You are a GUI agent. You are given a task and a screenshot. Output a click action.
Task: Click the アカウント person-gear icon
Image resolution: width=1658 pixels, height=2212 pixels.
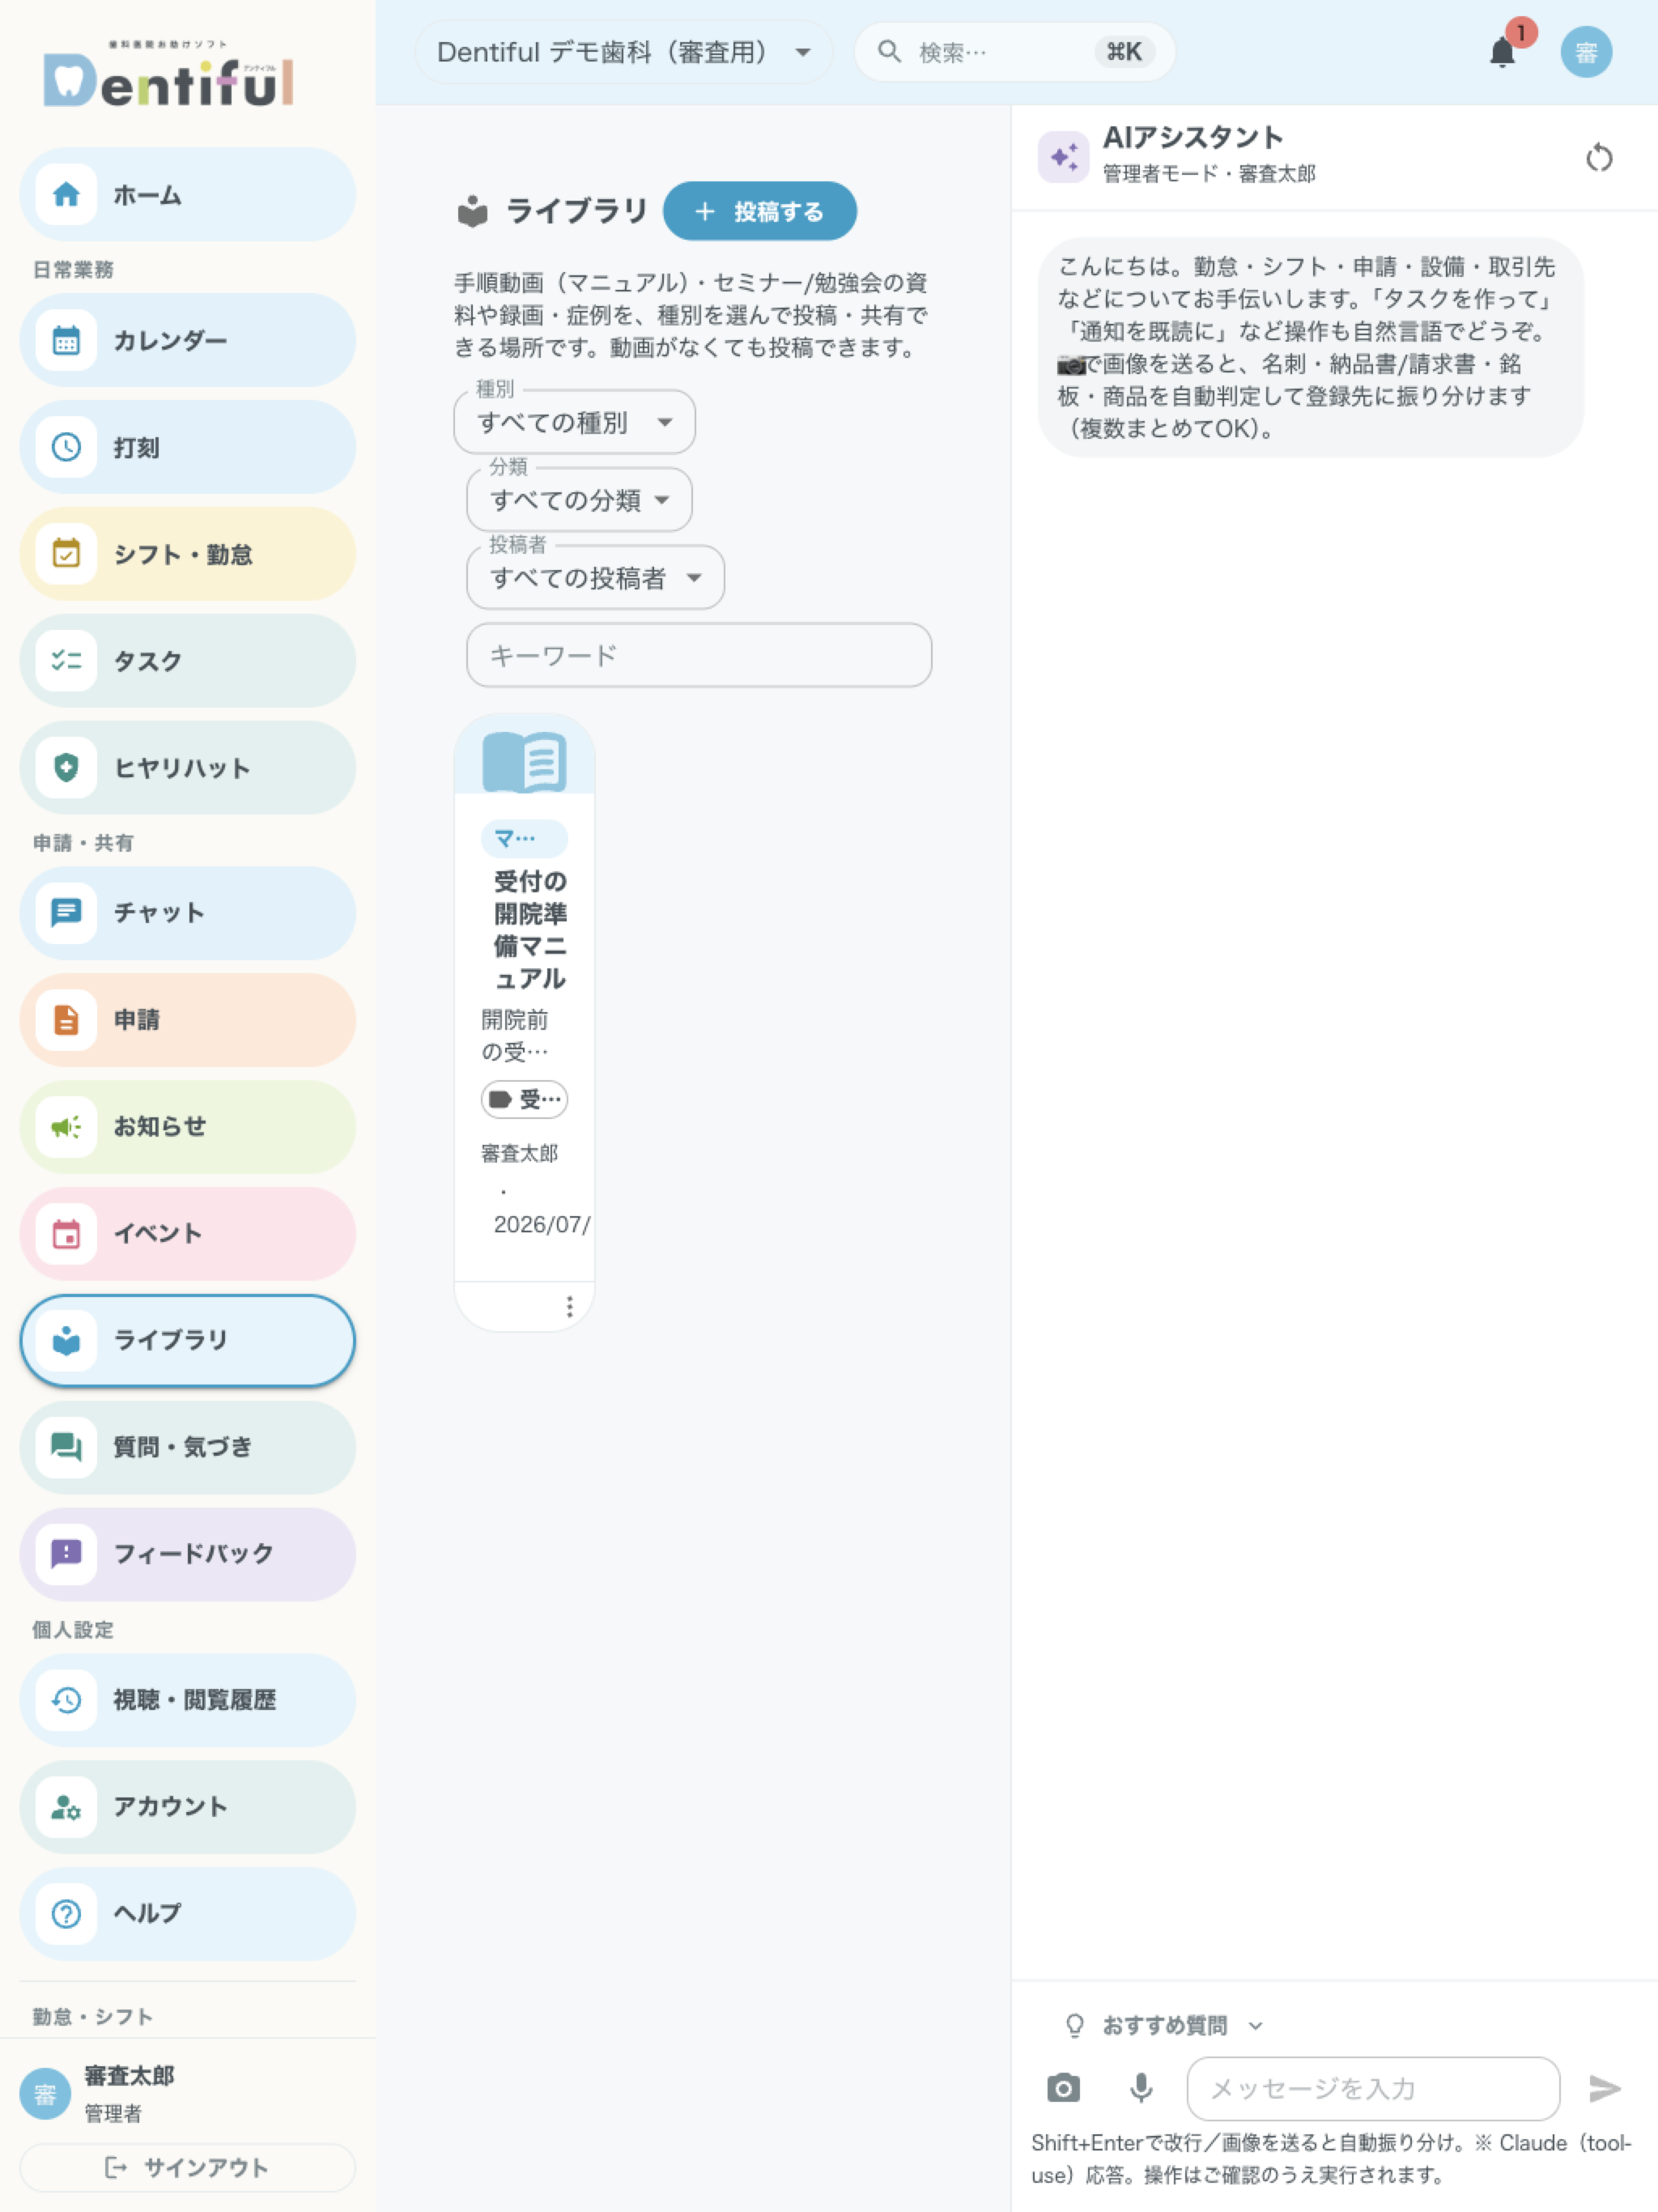point(66,1807)
